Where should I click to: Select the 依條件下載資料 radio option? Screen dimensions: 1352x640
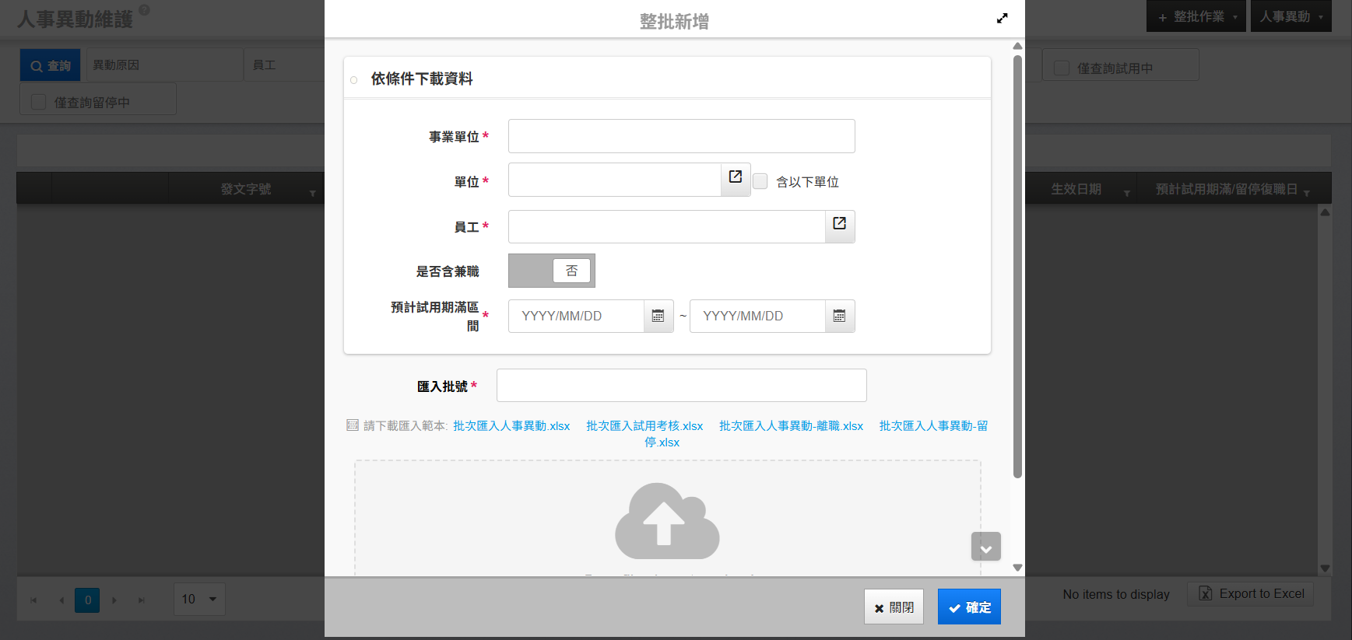tap(354, 80)
